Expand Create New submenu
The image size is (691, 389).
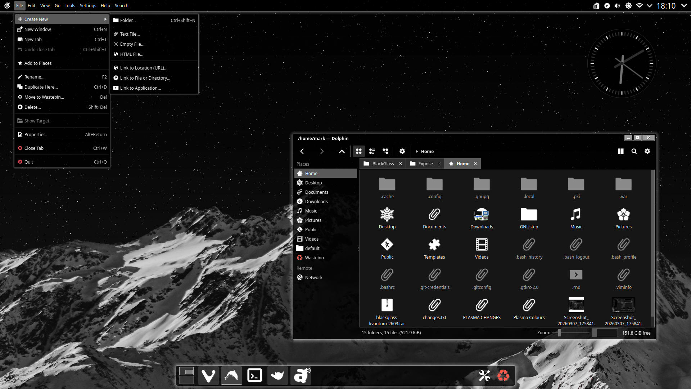click(62, 19)
